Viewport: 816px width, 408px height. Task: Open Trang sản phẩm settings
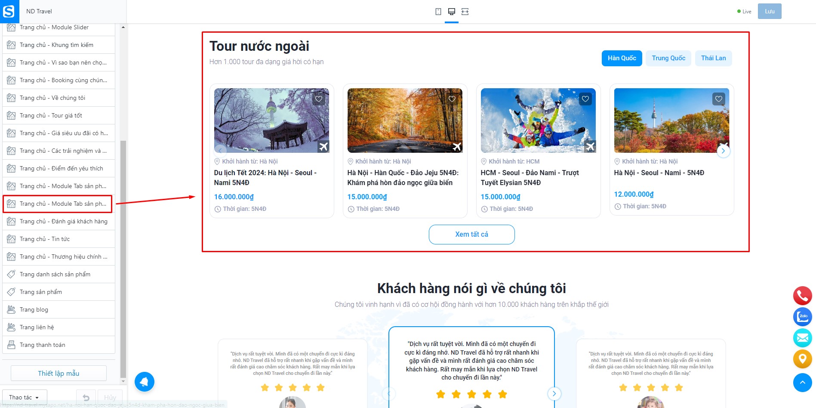[59, 292]
